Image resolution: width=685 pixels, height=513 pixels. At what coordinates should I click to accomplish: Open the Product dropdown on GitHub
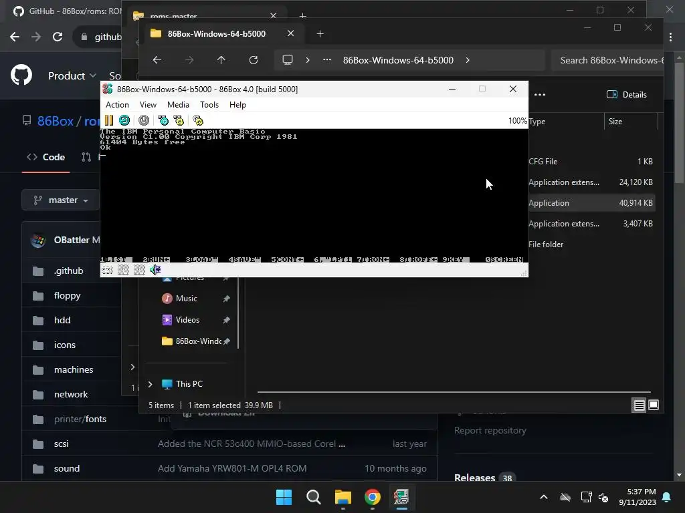(x=72, y=75)
